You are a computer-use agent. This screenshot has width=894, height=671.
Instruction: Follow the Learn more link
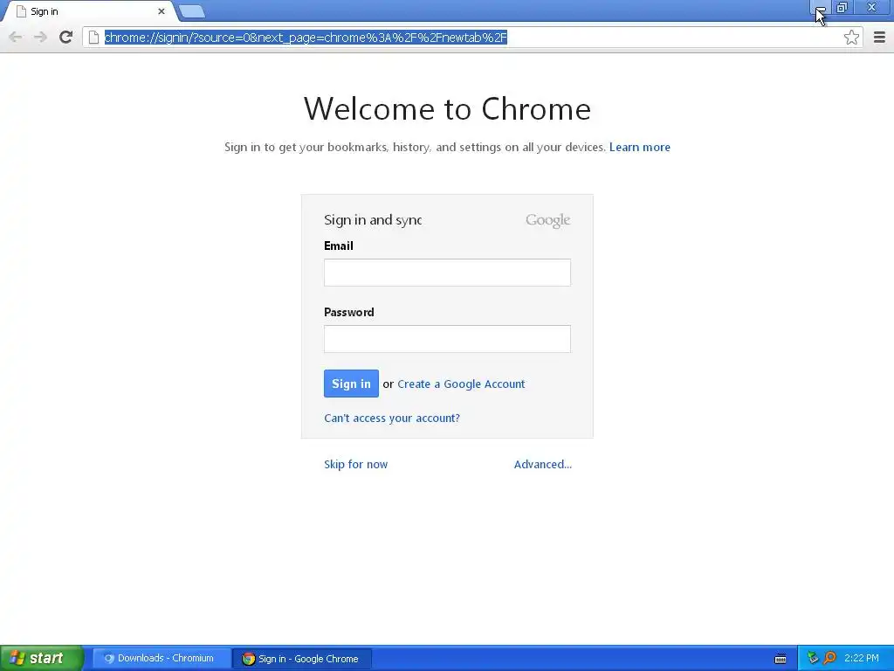[640, 147]
